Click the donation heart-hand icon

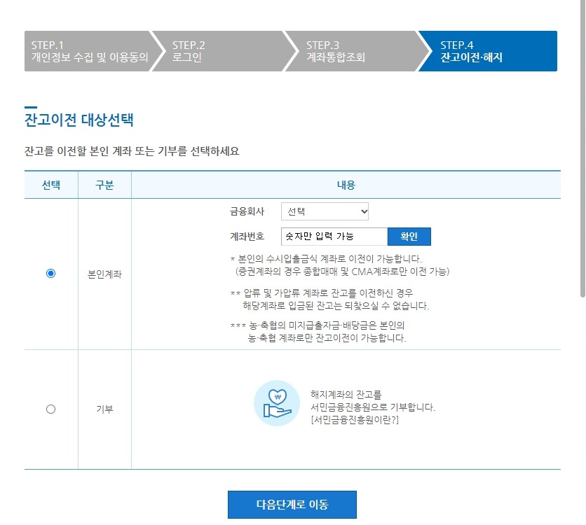click(277, 403)
